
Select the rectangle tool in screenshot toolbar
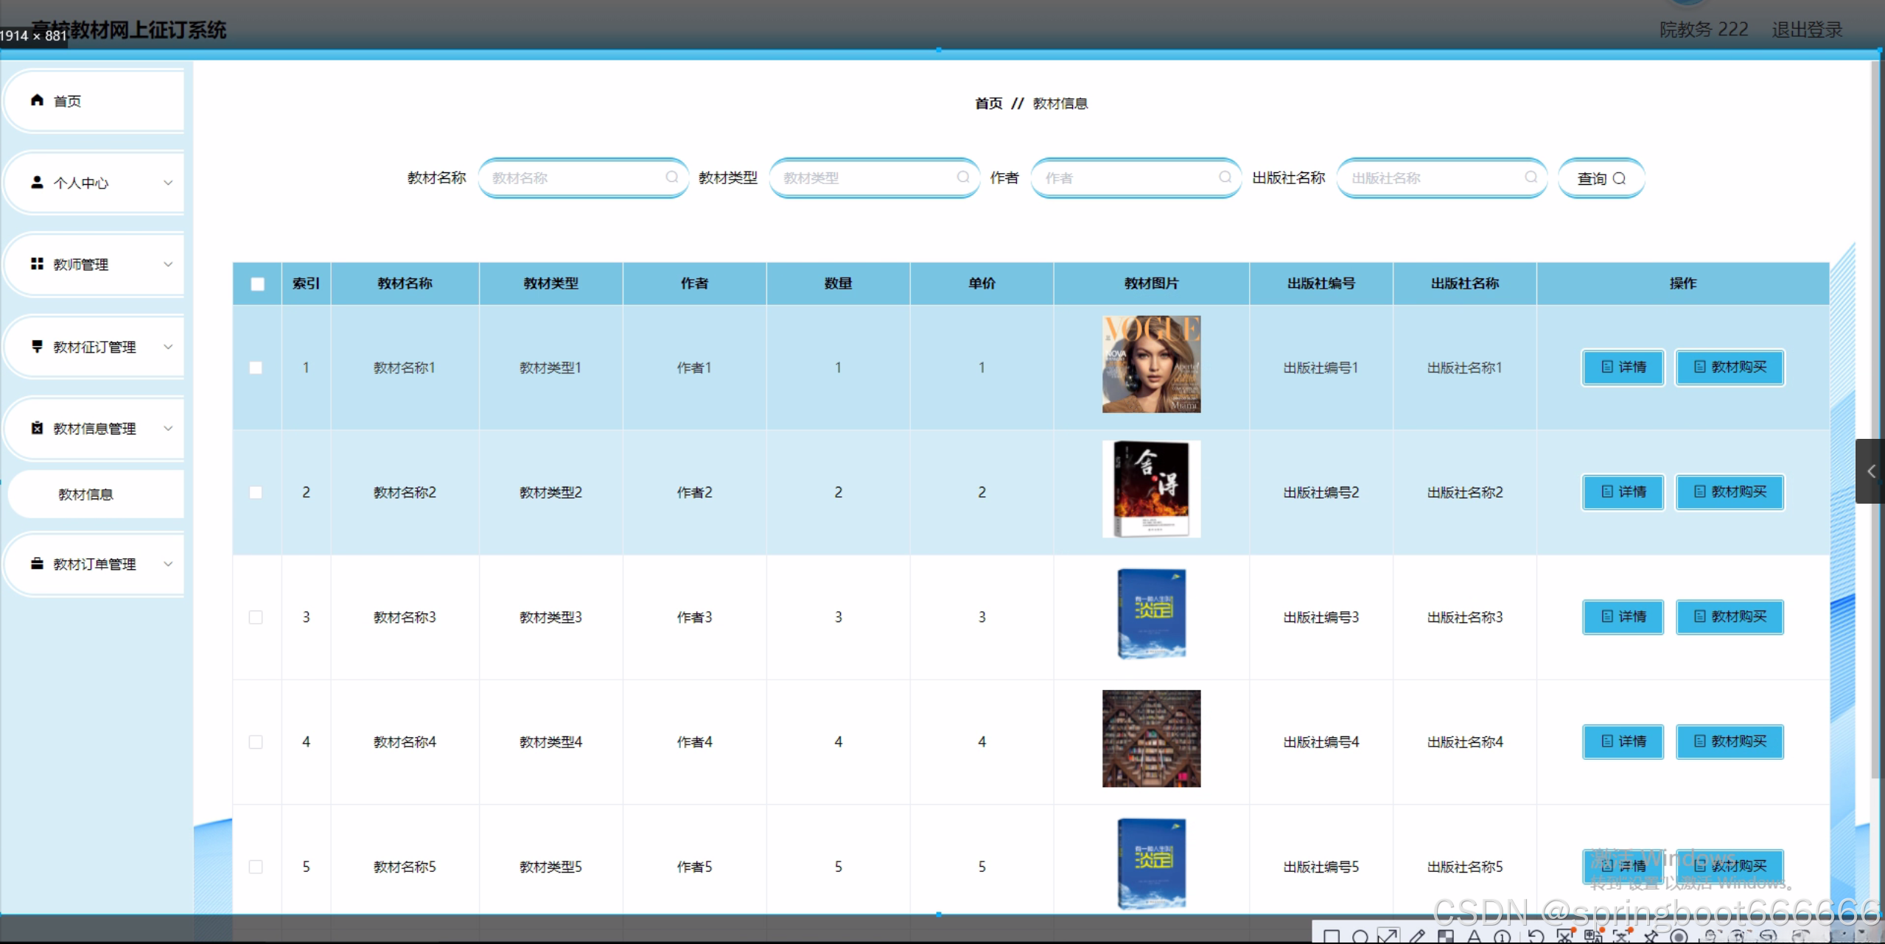click(x=1331, y=936)
